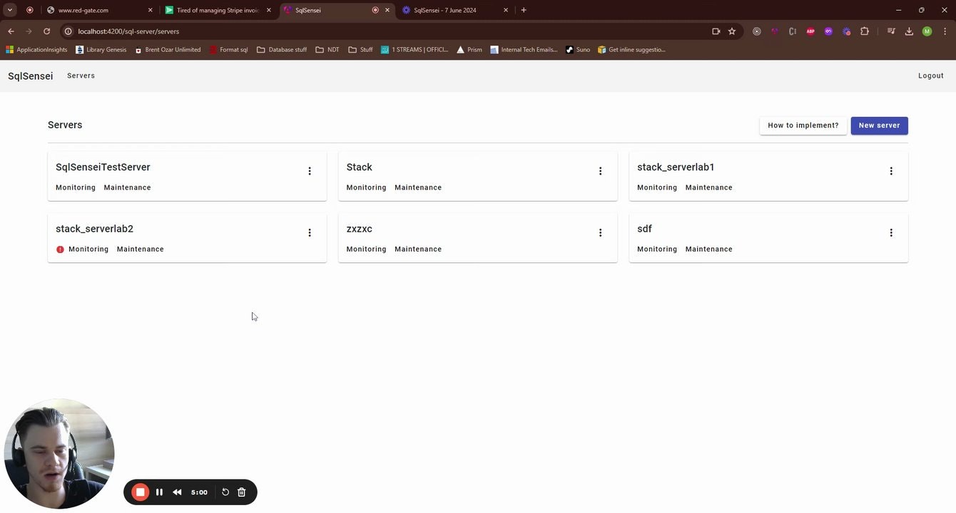Click the rewind icon in recording bar
Image resolution: width=956 pixels, height=513 pixels.
(x=176, y=492)
